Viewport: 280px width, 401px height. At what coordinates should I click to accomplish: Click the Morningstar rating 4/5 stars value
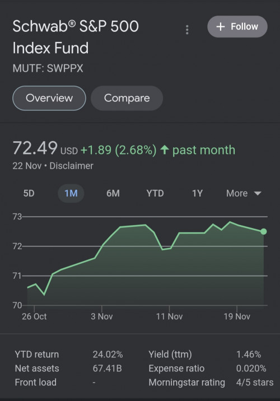point(255,383)
